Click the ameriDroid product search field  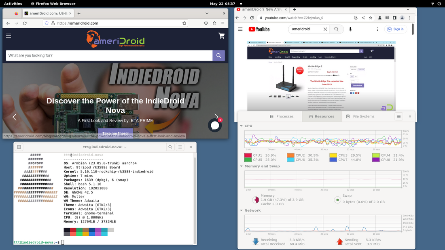(x=109, y=55)
